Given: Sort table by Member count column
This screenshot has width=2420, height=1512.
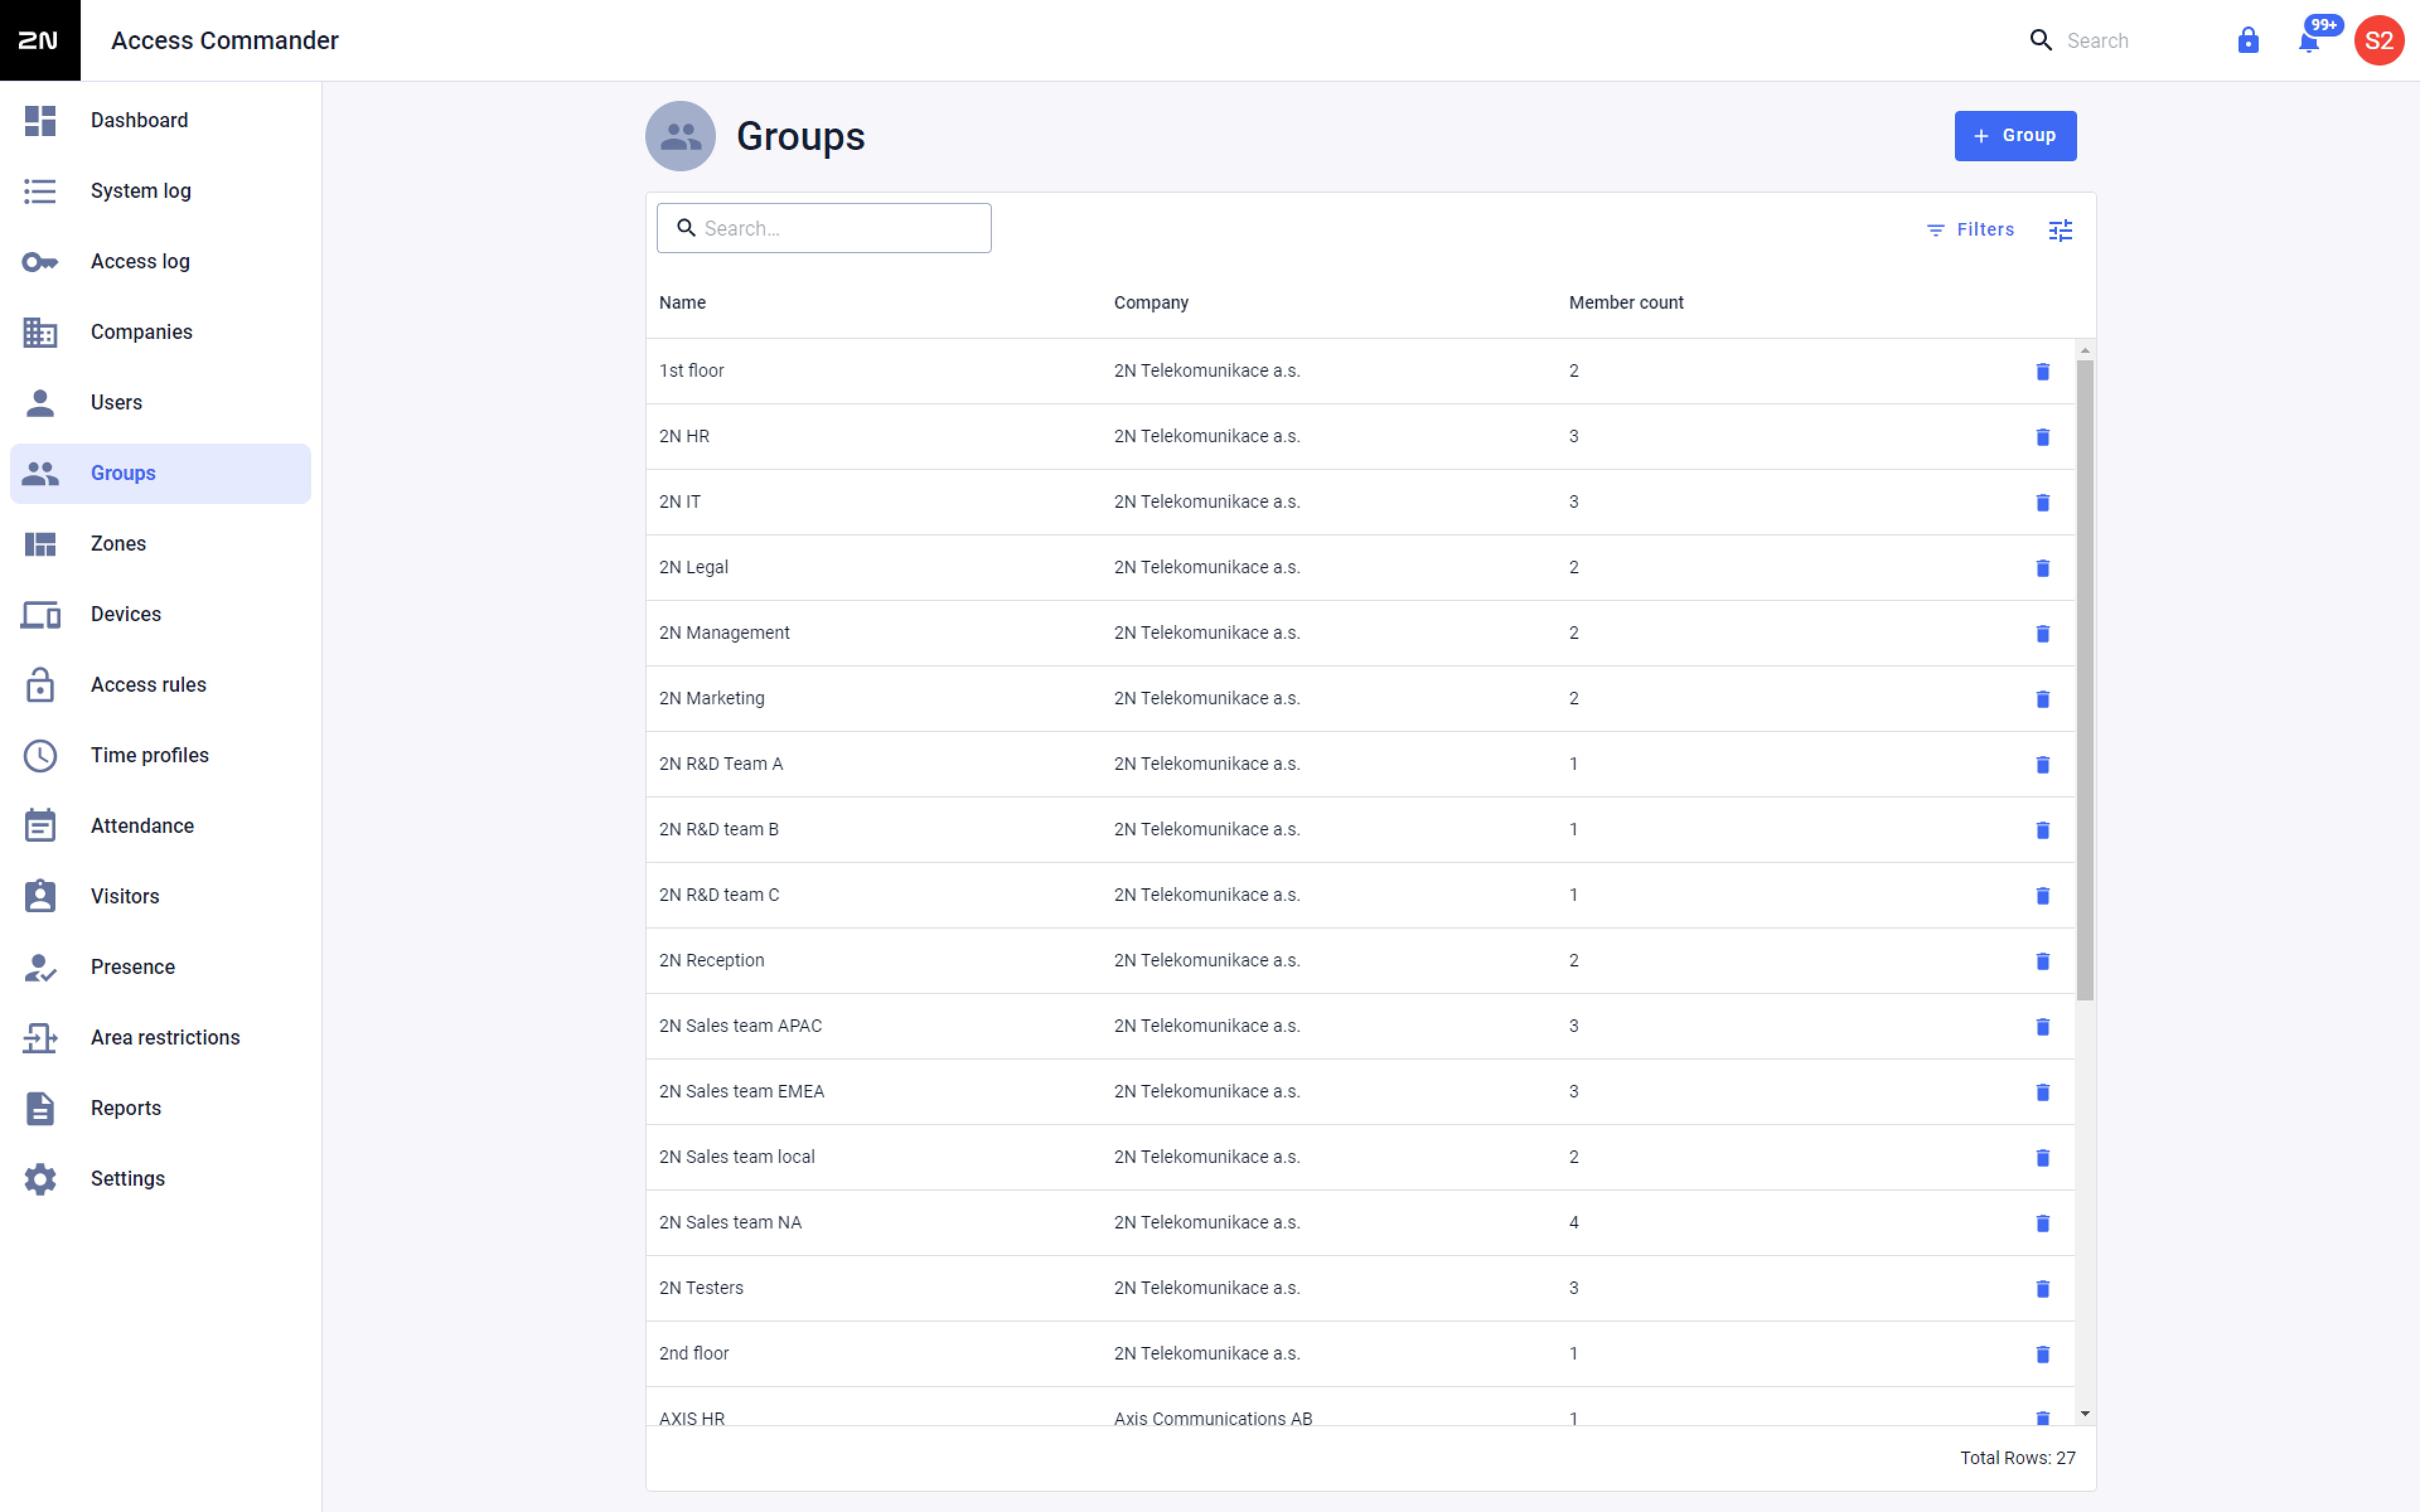Looking at the screenshot, I should [x=1626, y=303].
